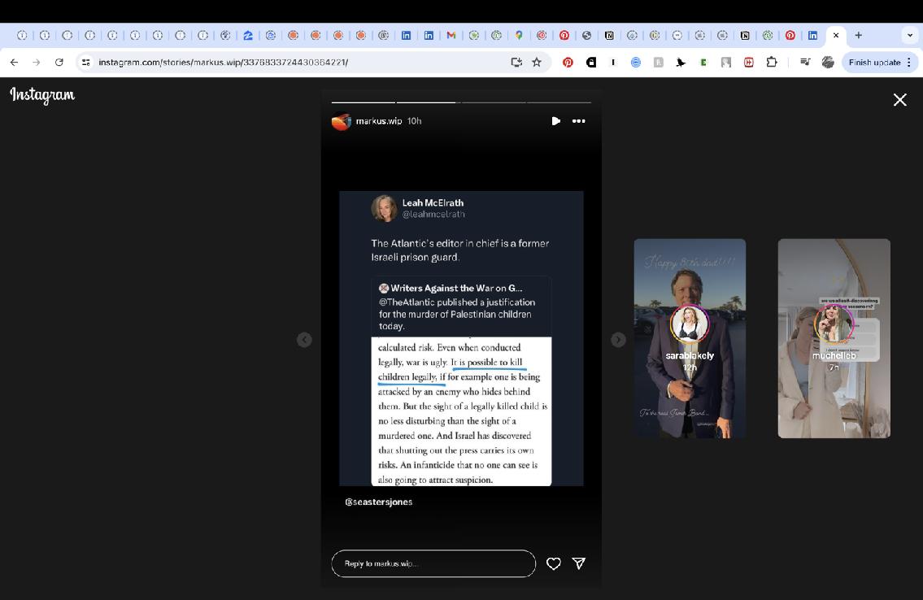Like the story with the heart icon
The image size is (923, 600).
pyautogui.click(x=553, y=563)
